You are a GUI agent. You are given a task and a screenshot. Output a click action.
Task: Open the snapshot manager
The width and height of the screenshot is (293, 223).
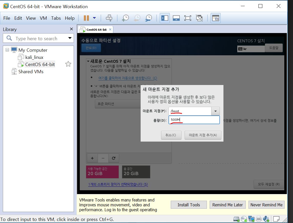coord(149,18)
